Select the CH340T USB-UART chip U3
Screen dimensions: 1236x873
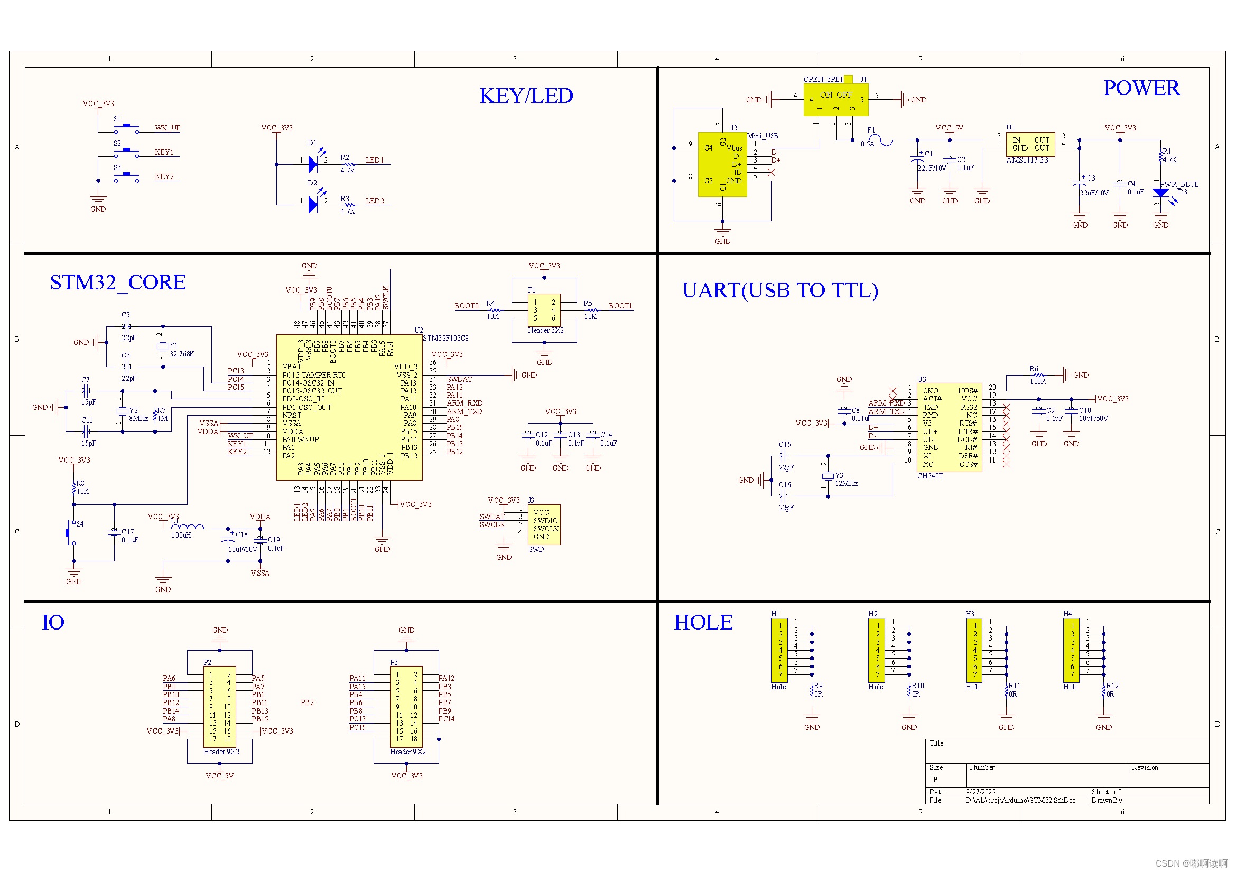point(949,428)
